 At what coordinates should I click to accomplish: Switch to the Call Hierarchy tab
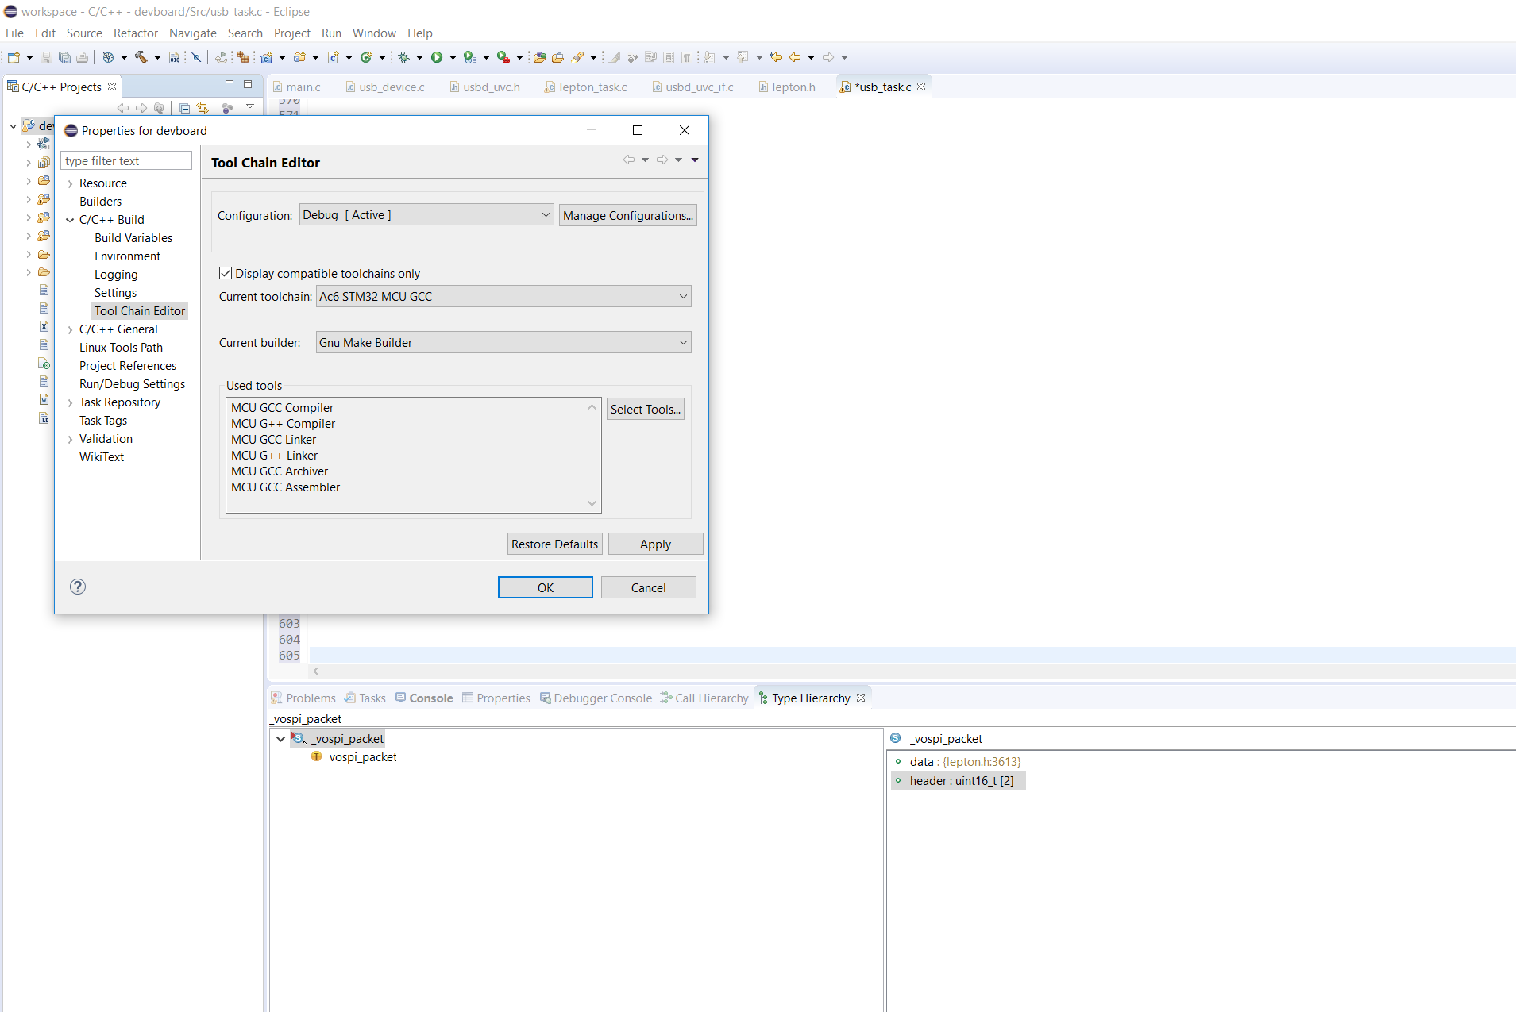point(704,698)
